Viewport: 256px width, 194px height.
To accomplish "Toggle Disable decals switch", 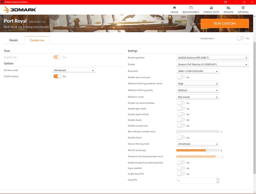I will (181, 120).
